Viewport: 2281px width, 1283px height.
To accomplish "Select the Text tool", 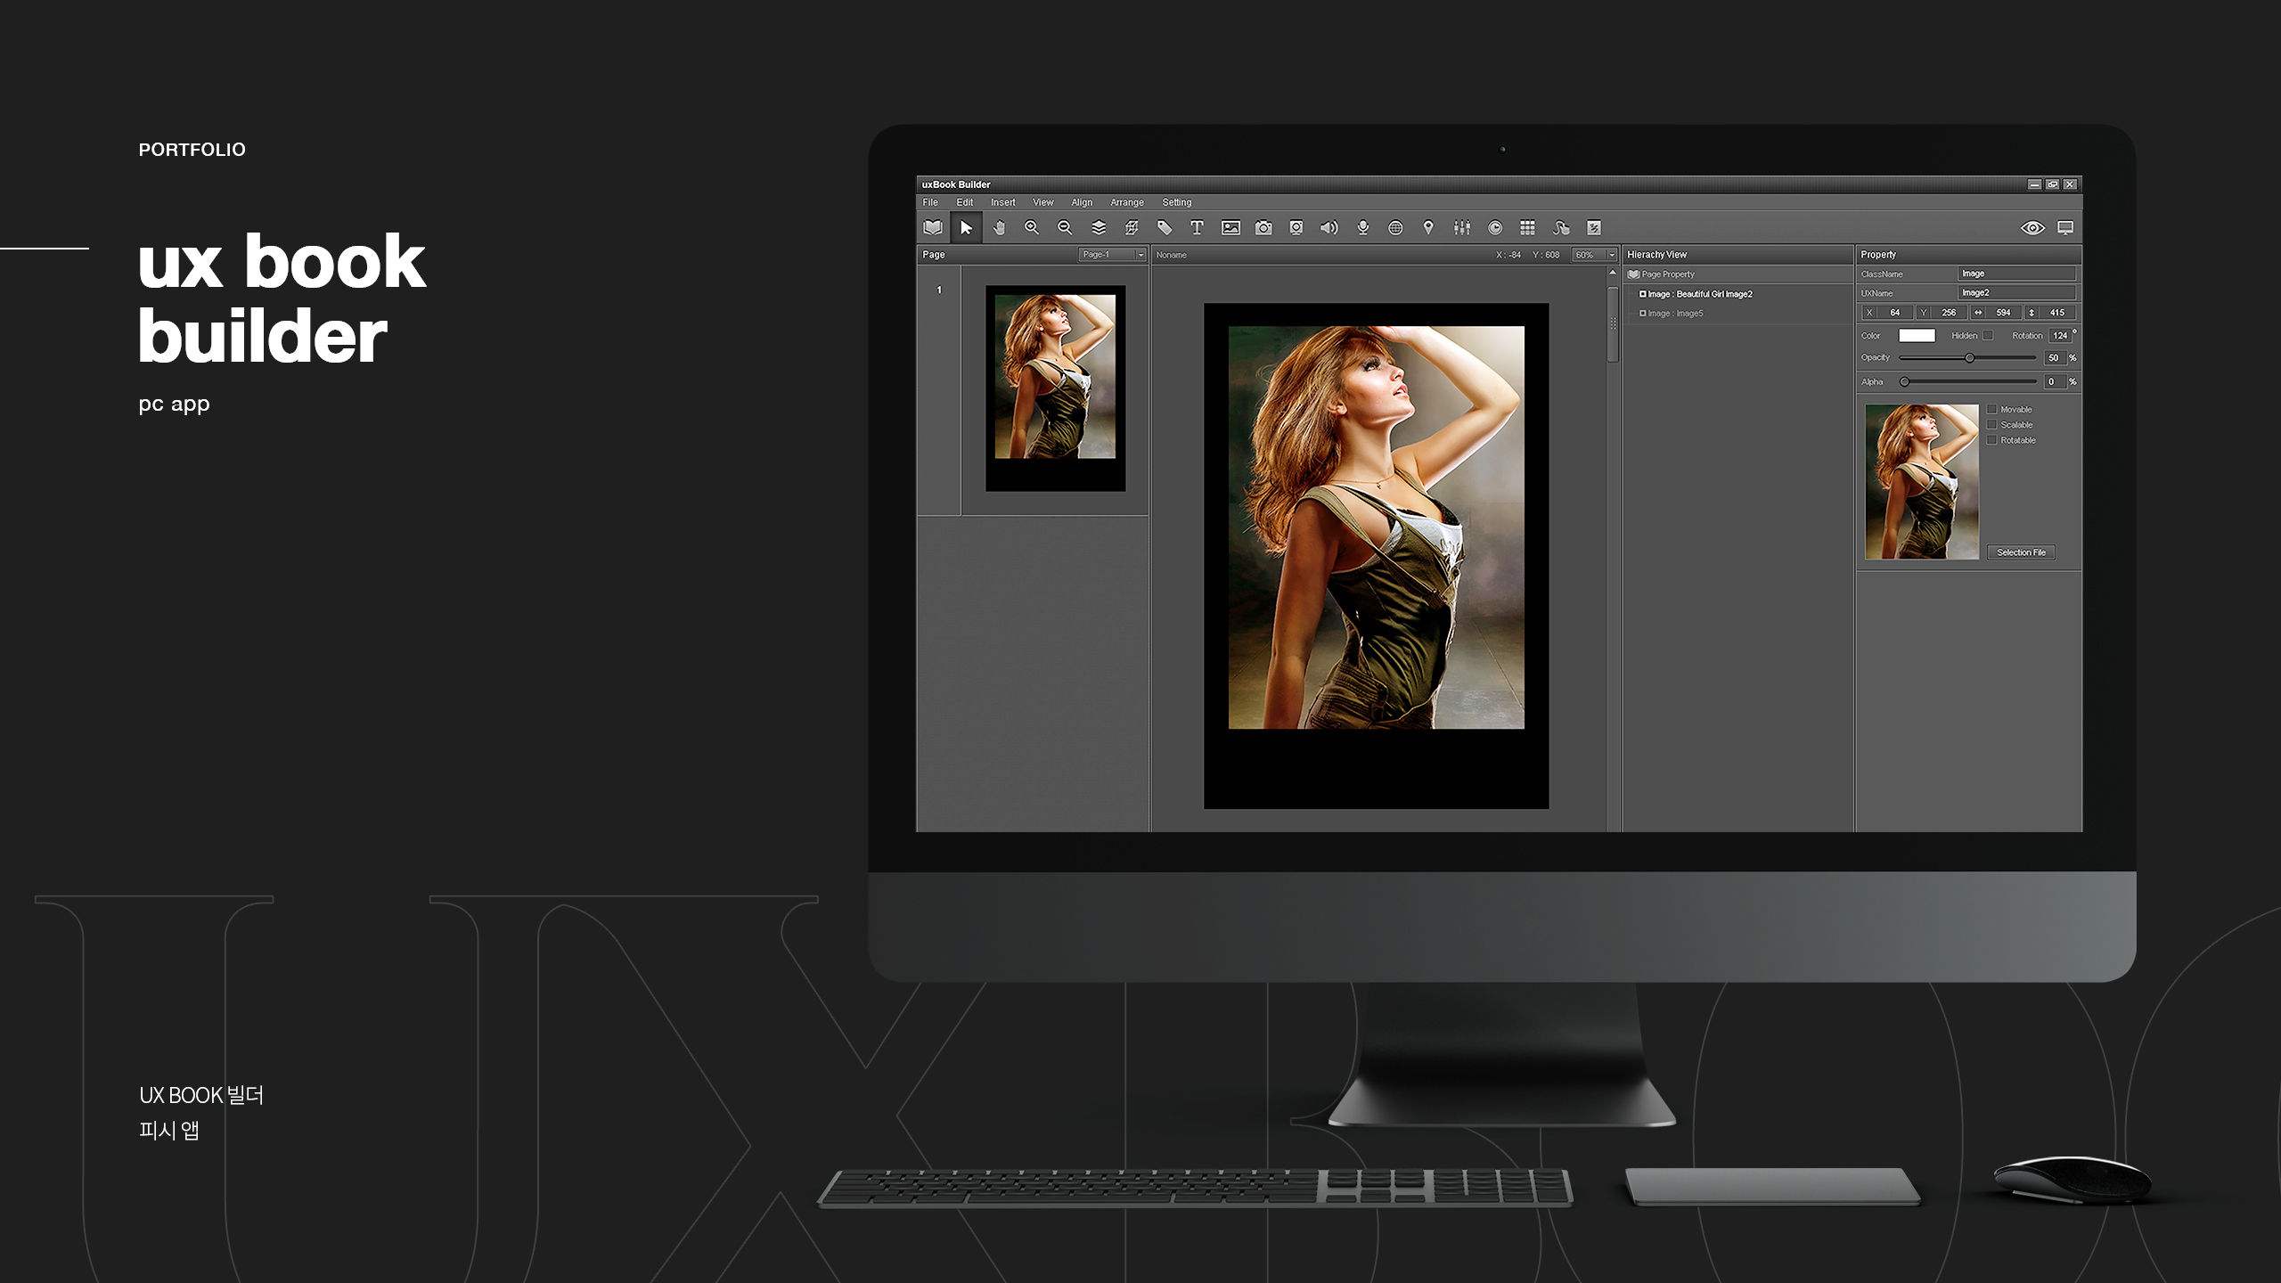I will coord(1197,228).
